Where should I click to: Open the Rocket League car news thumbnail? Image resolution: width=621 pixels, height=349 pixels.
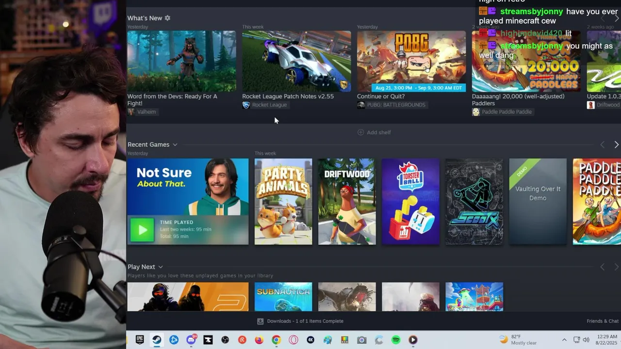pyautogui.click(x=296, y=61)
